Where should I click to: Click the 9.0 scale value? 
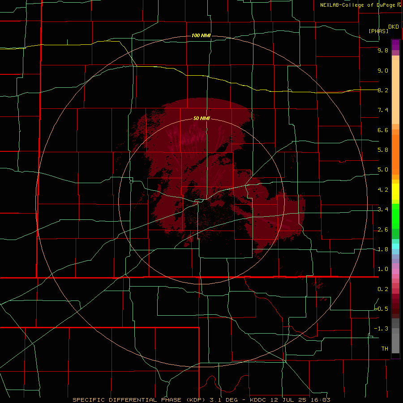383,70
